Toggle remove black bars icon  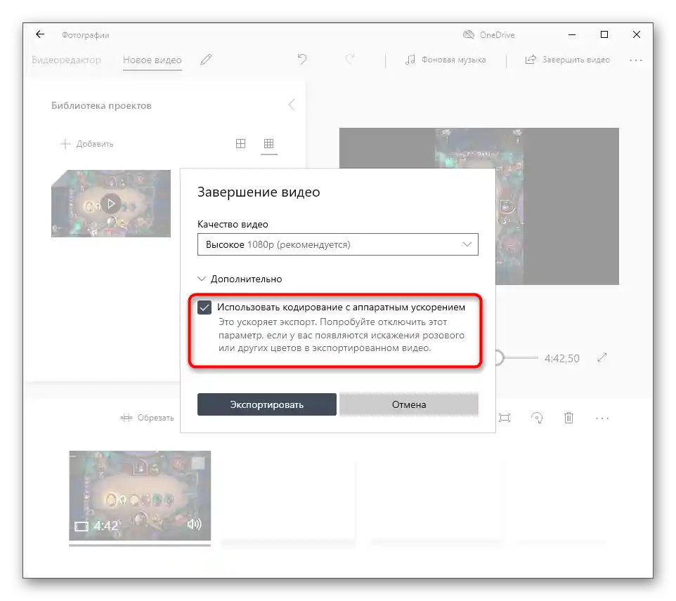click(x=505, y=418)
